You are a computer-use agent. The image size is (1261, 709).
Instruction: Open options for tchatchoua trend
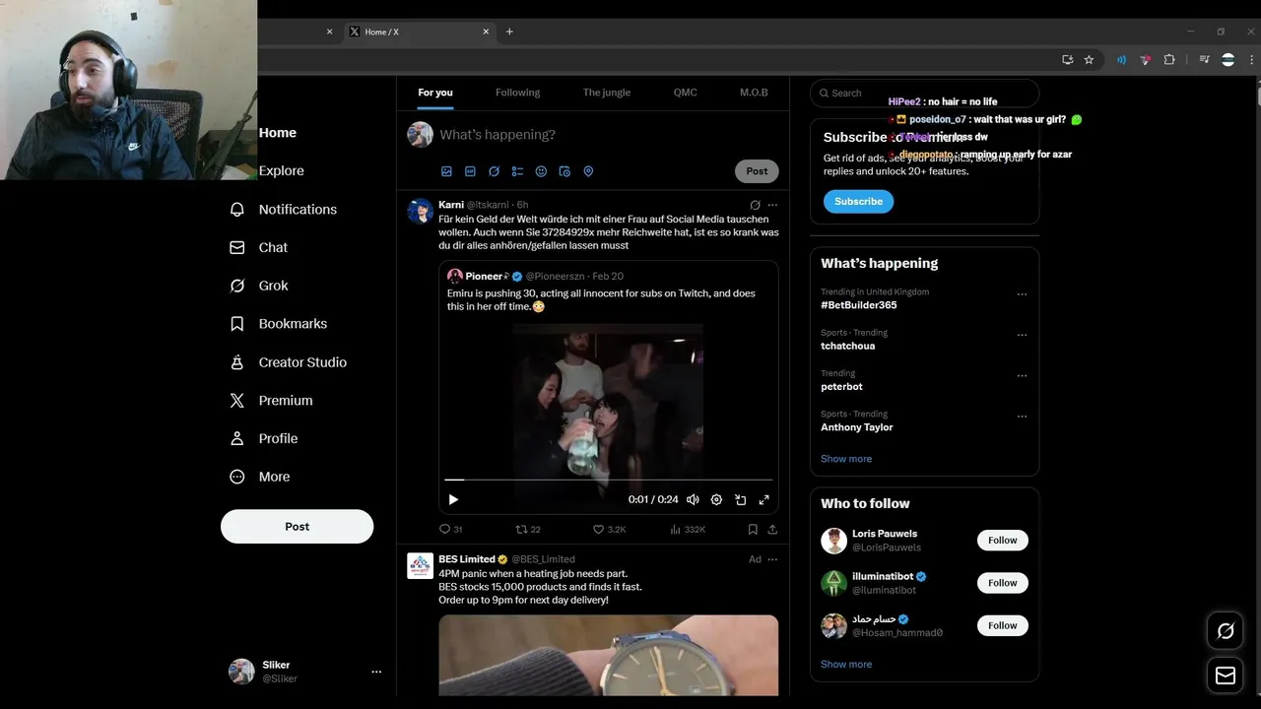[1022, 335]
